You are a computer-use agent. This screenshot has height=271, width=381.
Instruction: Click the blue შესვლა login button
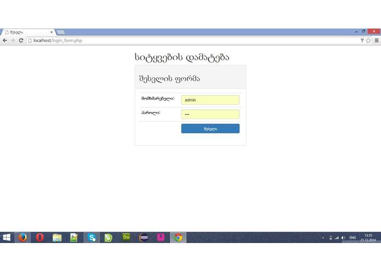[x=210, y=128]
